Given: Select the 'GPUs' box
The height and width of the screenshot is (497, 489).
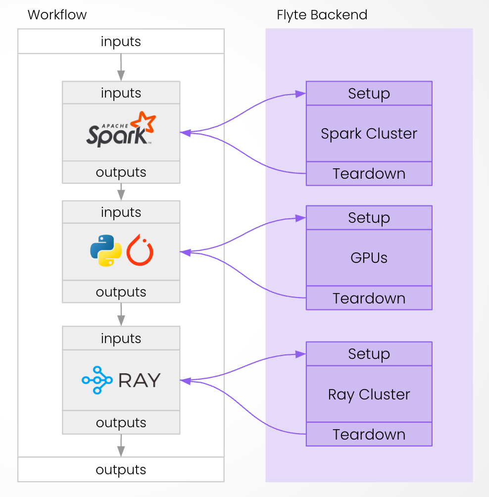Looking at the screenshot, I should pos(369,258).
